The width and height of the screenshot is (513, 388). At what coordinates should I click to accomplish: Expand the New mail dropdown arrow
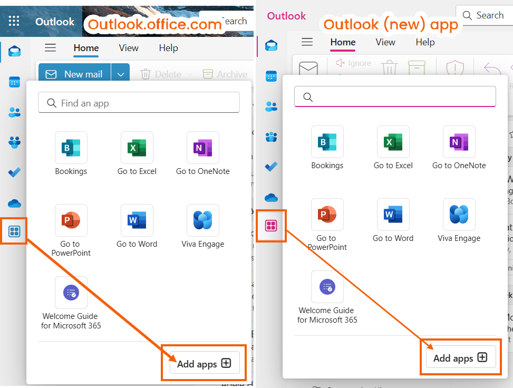click(x=121, y=74)
